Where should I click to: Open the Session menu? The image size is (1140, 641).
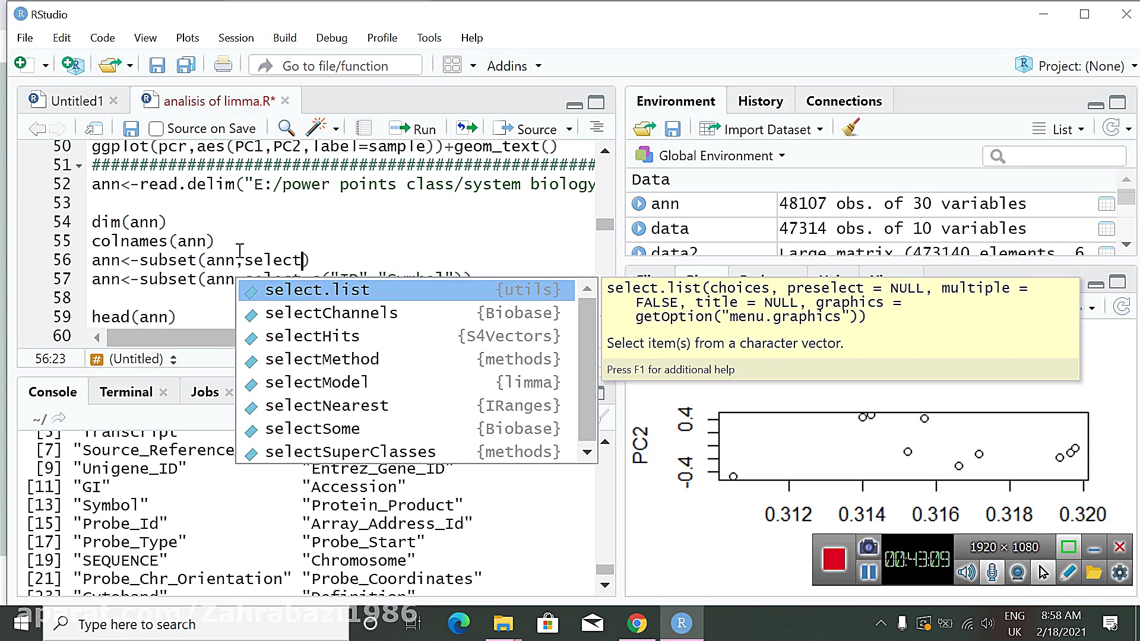pyautogui.click(x=236, y=38)
